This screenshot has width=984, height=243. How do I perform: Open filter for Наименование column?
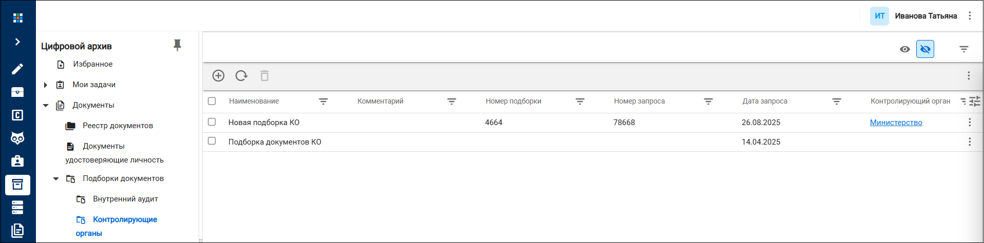coord(323,102)
